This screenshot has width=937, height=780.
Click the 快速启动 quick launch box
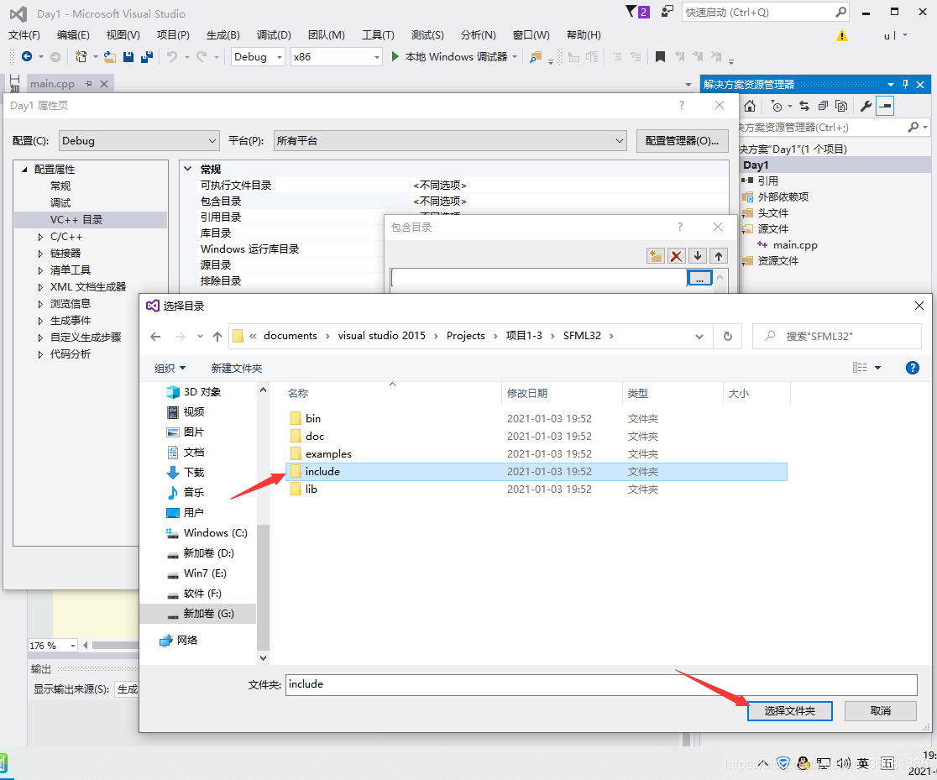pos(766,12)
